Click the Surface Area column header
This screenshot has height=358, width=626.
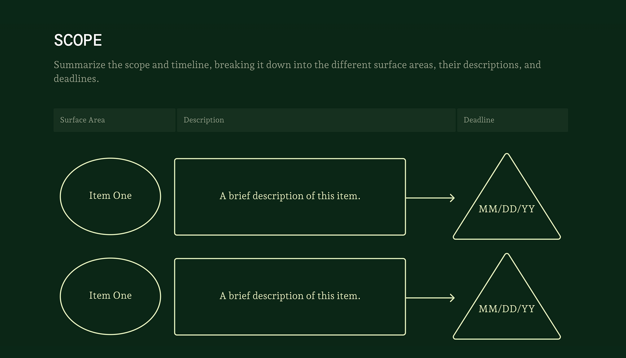114,120
